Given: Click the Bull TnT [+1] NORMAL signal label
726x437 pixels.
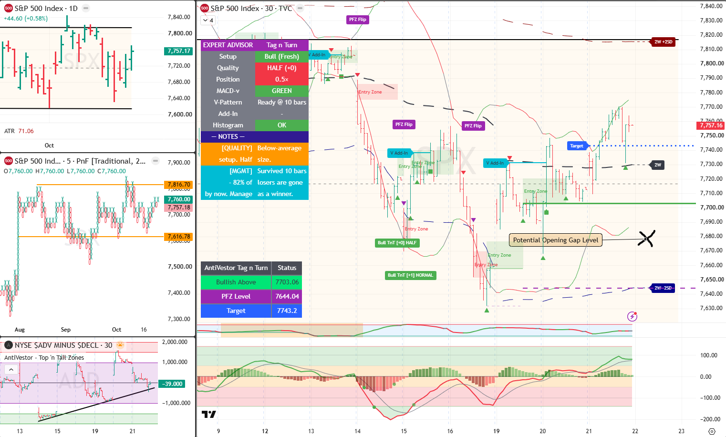Looking at the screenshot, I should [x=410, y=275].
